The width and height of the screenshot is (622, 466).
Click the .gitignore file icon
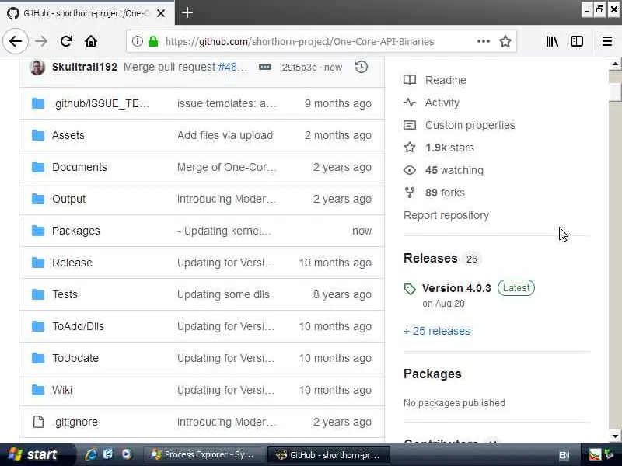tap(38, 422)
